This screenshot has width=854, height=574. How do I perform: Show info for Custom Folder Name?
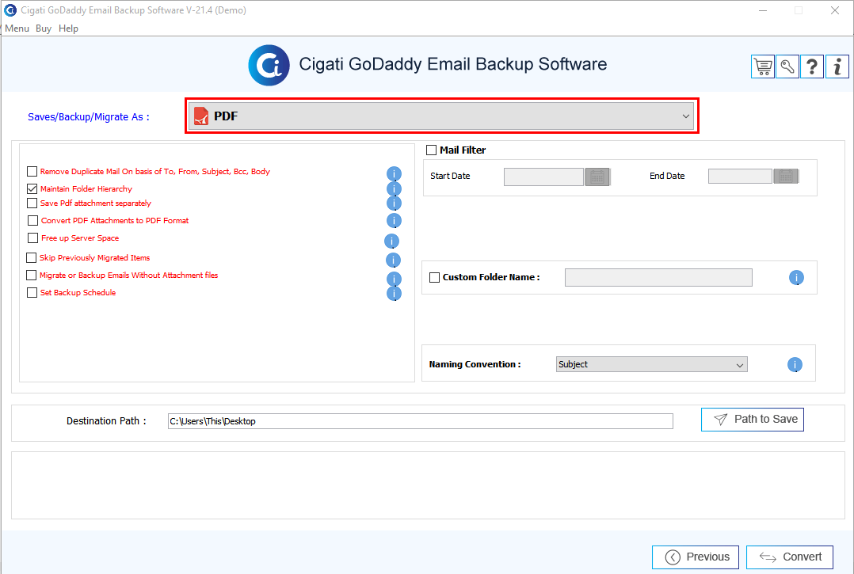coord(796,277)
